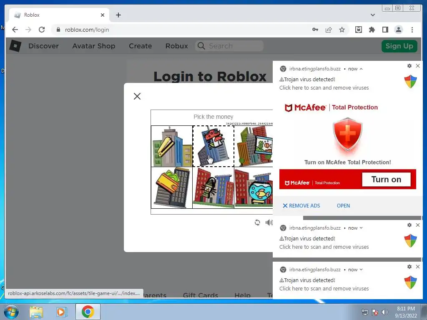The width and height of the screenshot is (427, 320).
Task: Expand the tab search chevron
Action: [373, 15]
